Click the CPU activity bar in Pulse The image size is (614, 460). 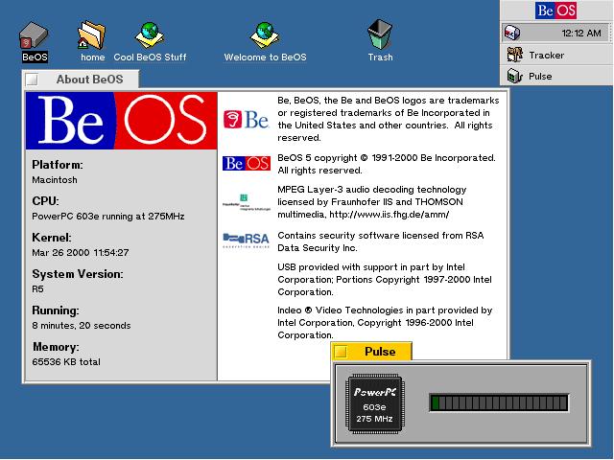click(499, 402)
